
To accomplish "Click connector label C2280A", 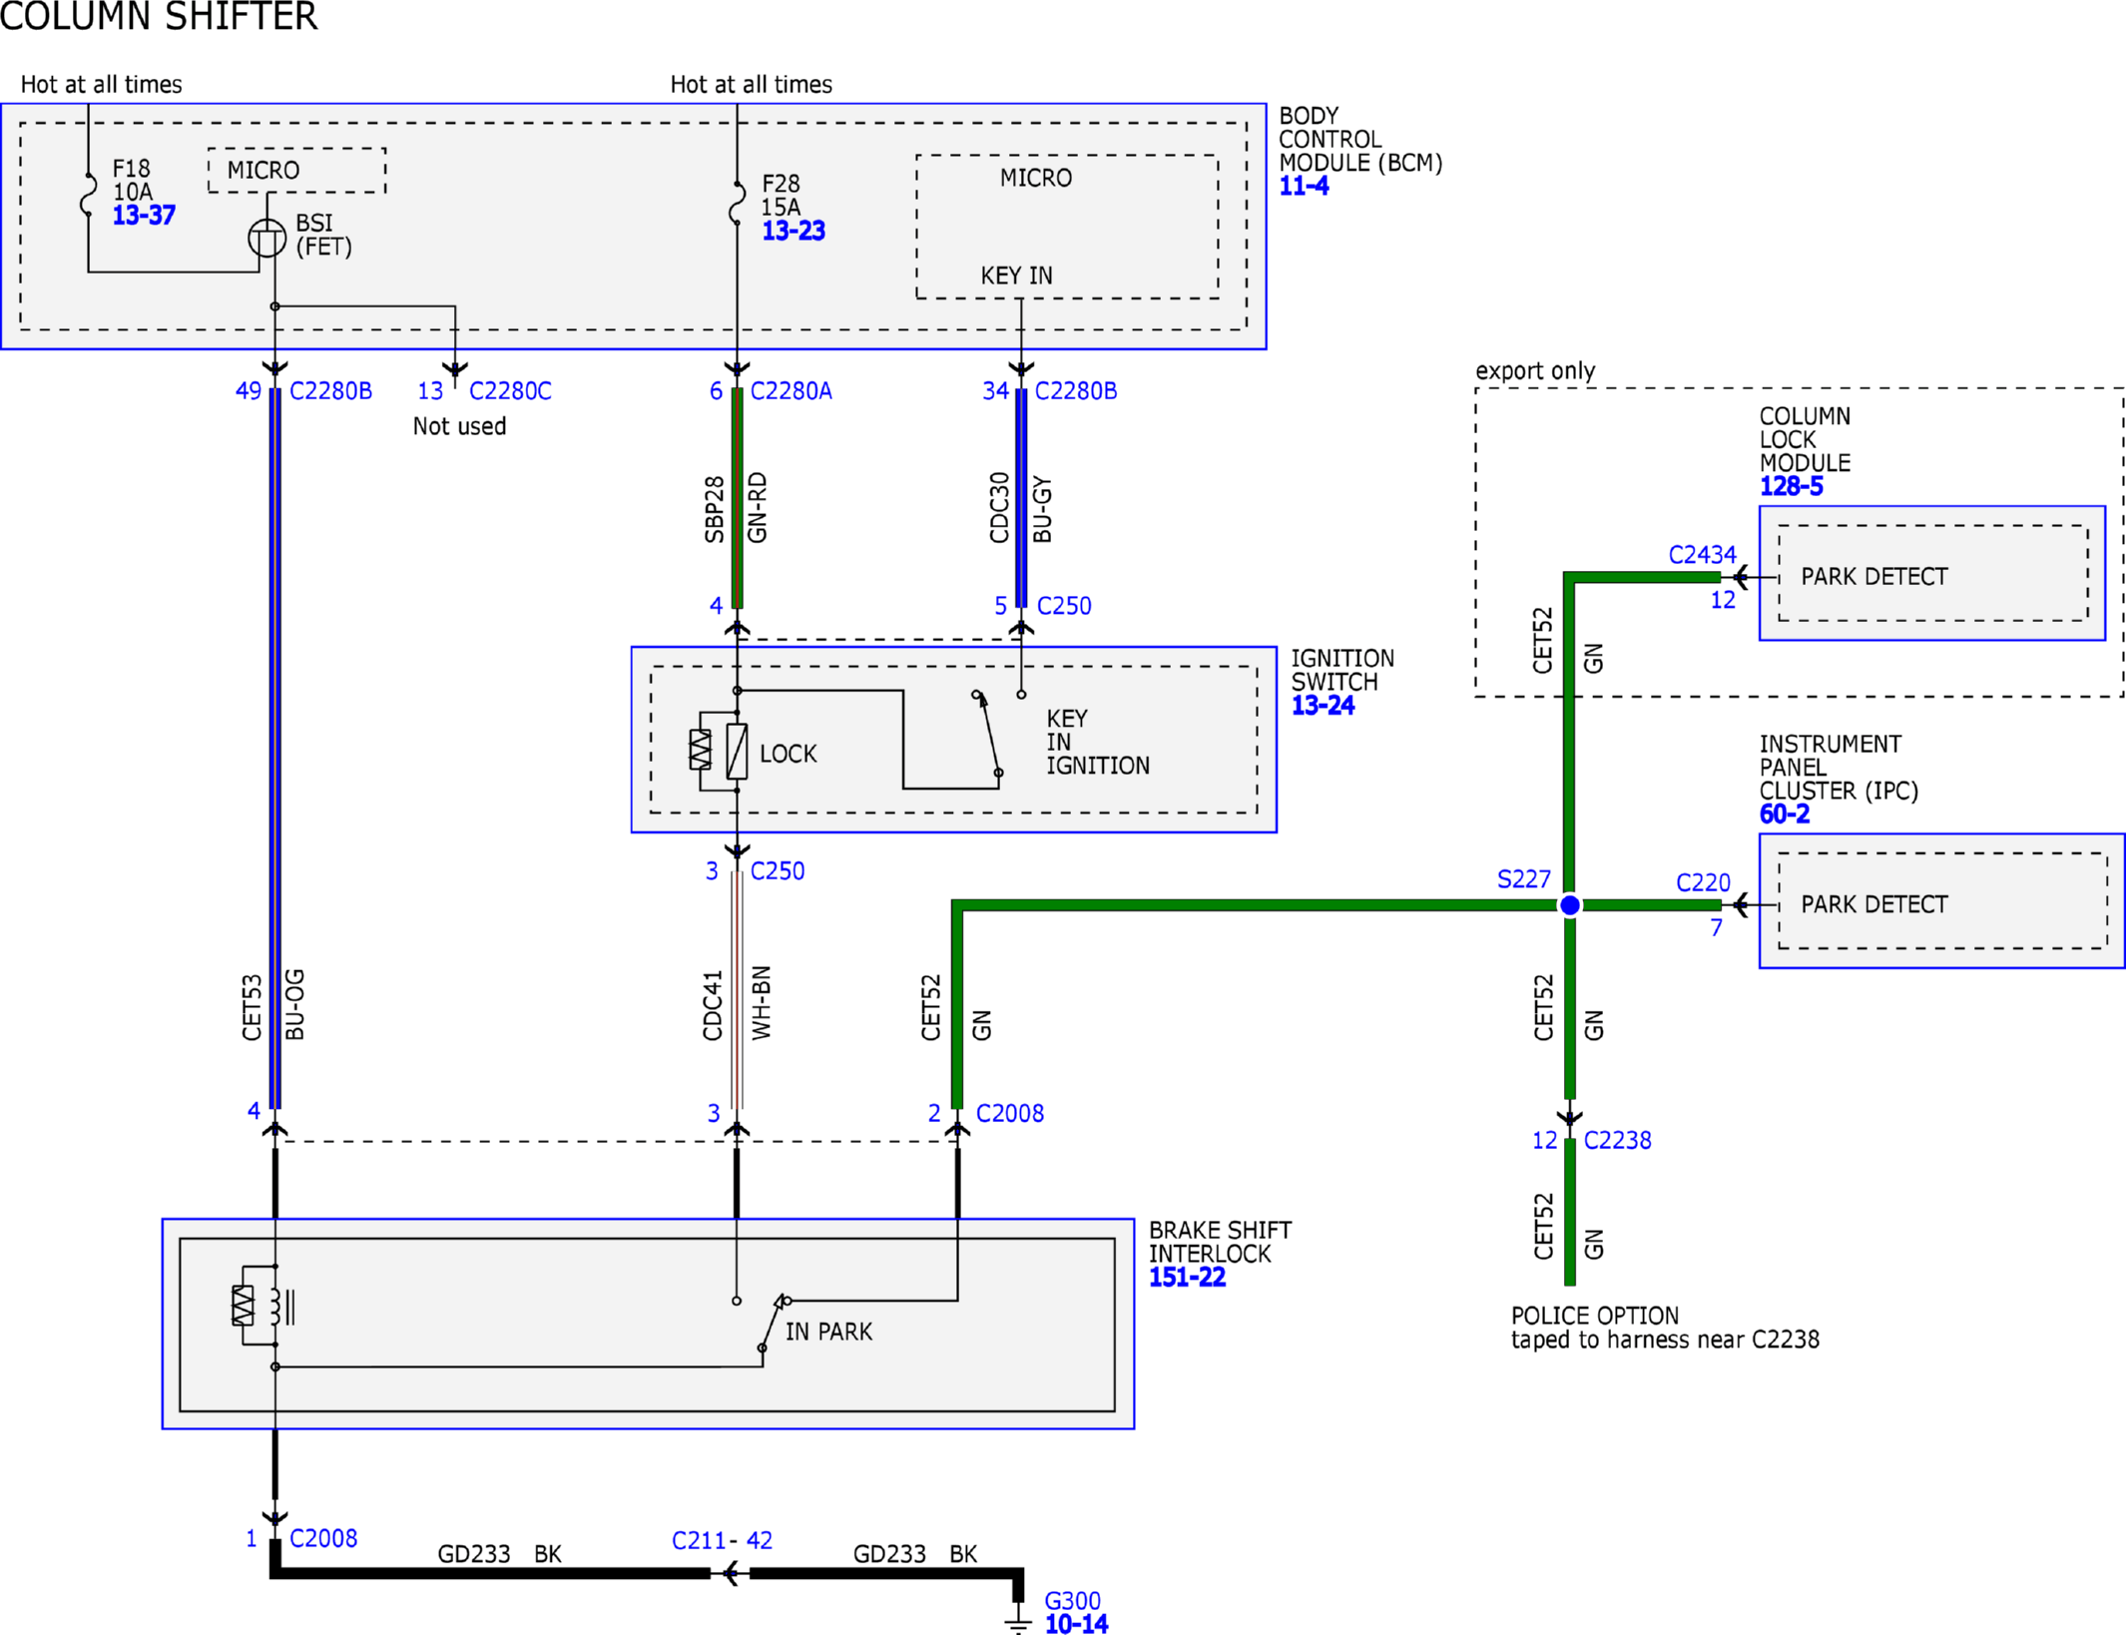I will [x=791, y=390].
